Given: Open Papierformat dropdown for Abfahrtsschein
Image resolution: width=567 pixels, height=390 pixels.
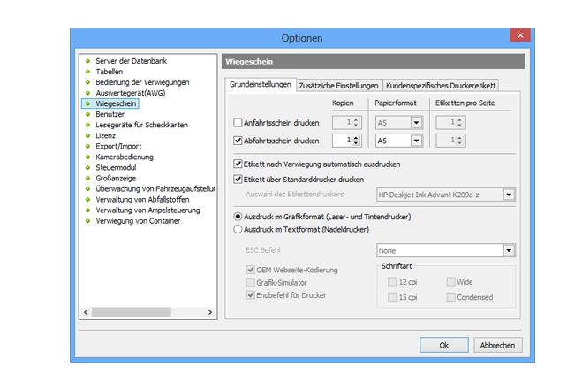Looking at the screenshot, I should coord(416,141).
